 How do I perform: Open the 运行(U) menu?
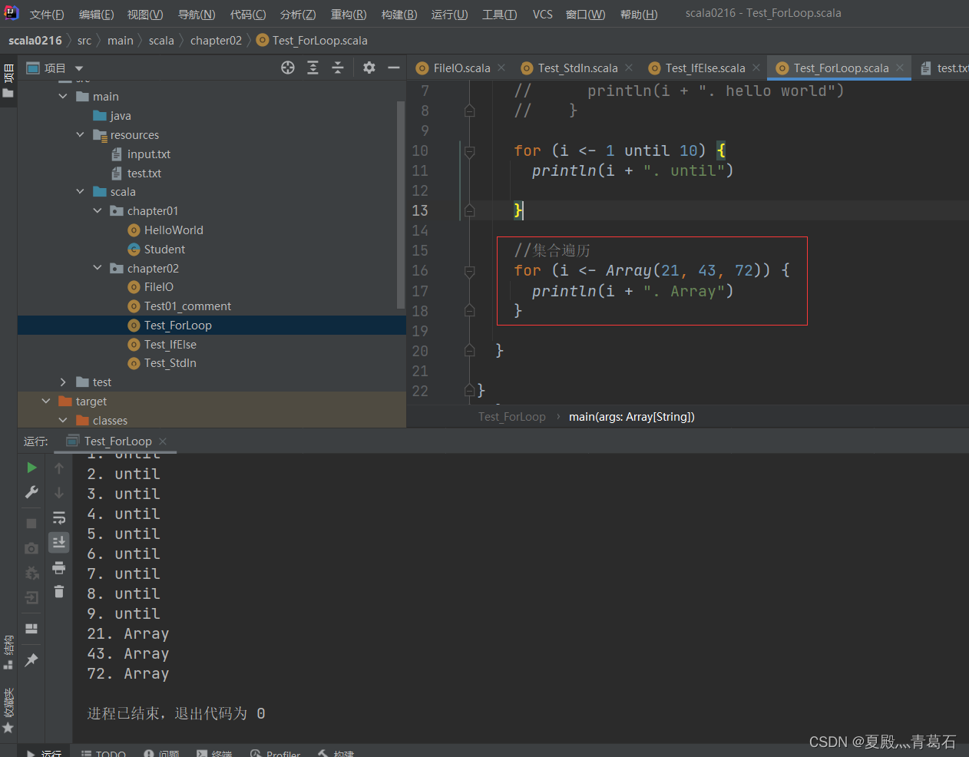point(449,14)
